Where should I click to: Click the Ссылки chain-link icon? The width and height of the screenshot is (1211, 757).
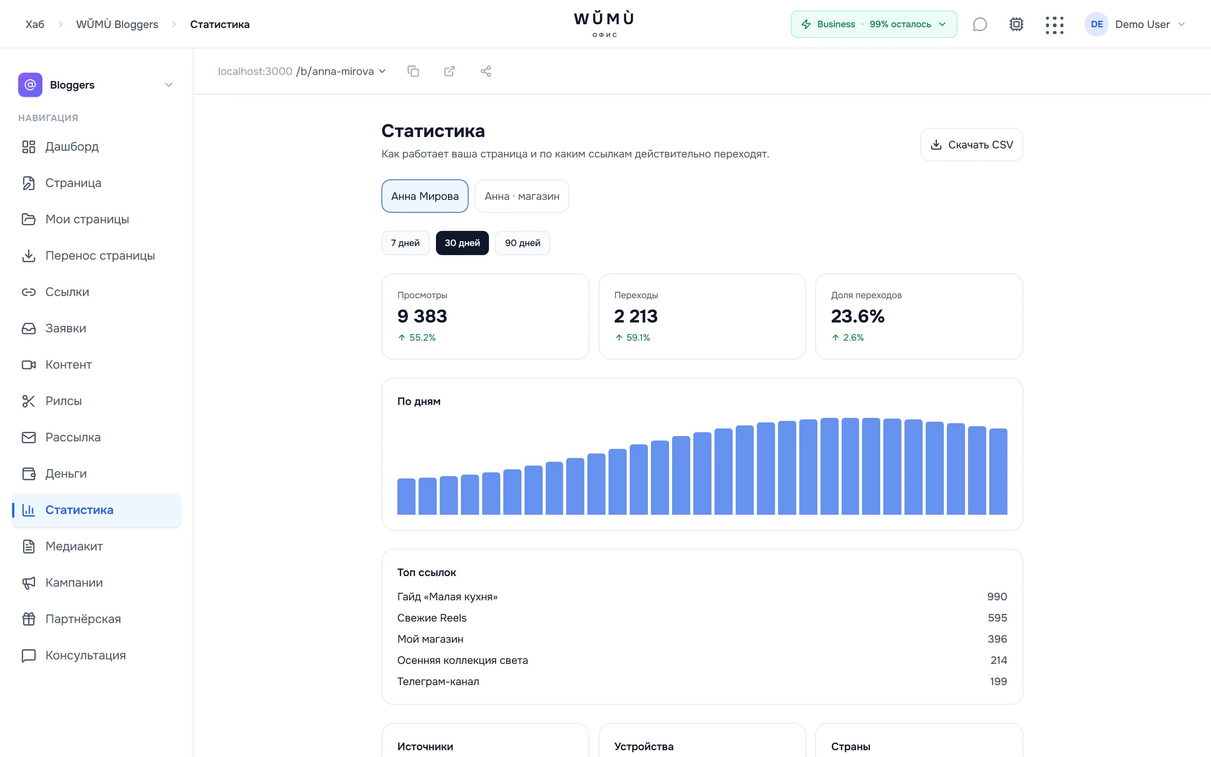point(28,292)
